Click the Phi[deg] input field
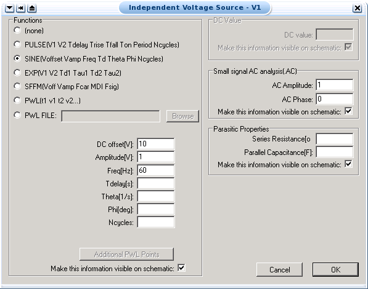Viewport: 368px width, 289px height. [156, 210]
